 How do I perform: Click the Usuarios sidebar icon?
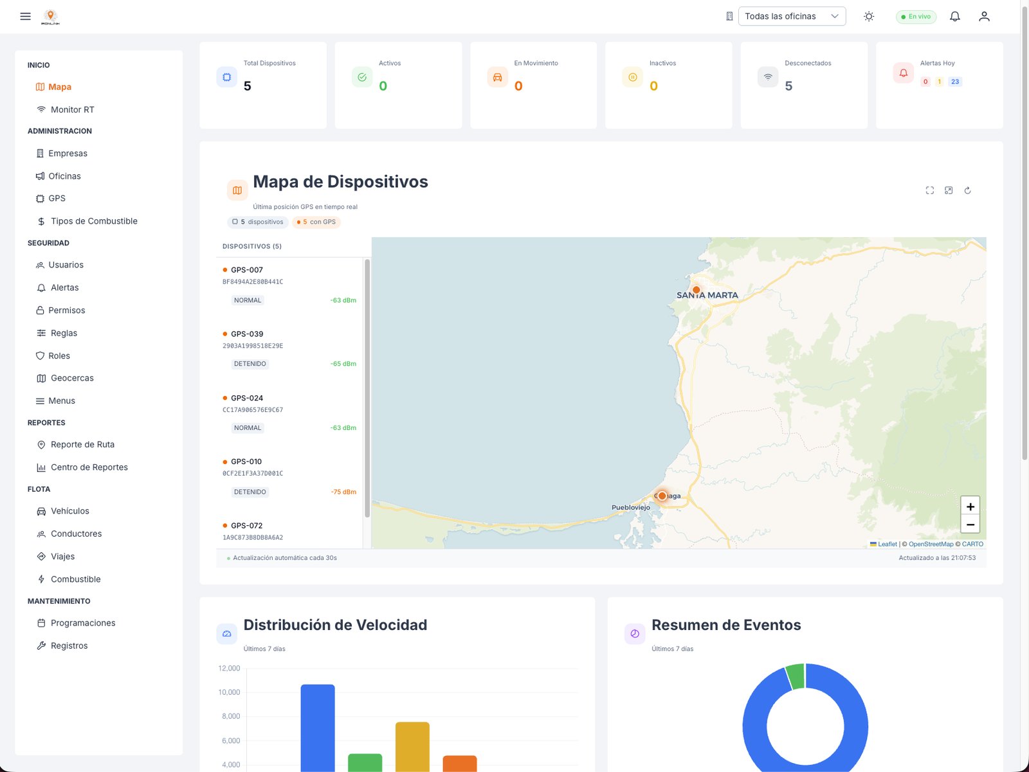(x=41, y=265)
